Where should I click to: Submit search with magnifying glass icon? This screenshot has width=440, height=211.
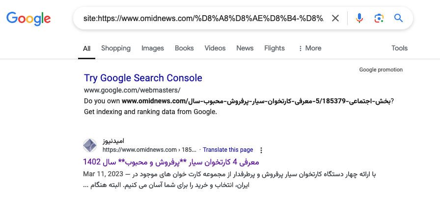(x=398, y=18)
